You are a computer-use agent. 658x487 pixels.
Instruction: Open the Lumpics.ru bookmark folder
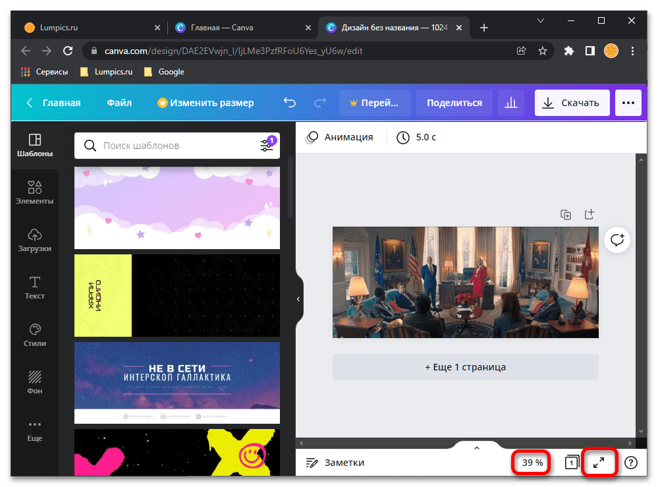point(106,72)
